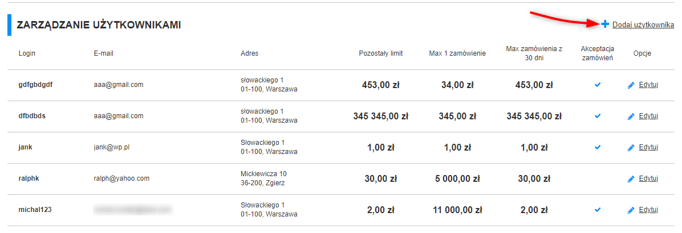Click order acceptance checkmark for dfbdbds
682x233 pixels.
(598, 116)
